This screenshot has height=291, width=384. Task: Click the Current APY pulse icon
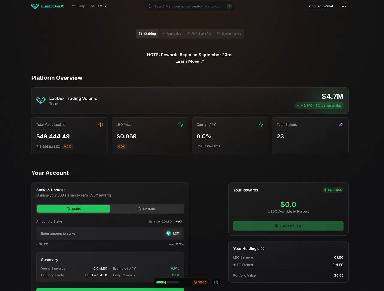(261, 125)
